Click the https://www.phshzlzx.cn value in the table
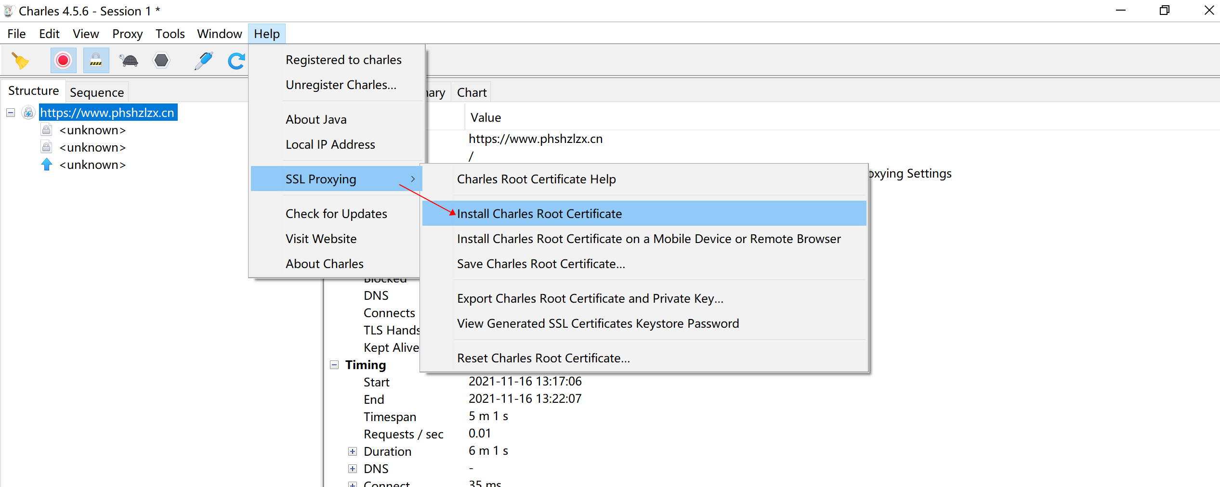Screen dimensions: 1220x487 click(x=536, y=139)
